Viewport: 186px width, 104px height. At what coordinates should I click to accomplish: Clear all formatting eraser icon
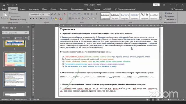coord(65,14)
